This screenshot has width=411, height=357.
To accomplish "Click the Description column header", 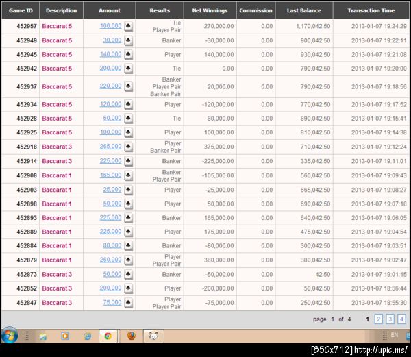I will click(x=62, y=10).
